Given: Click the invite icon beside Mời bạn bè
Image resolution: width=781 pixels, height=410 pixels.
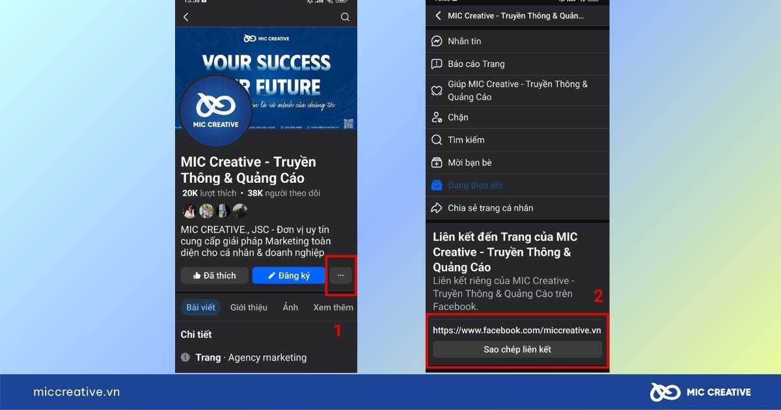Looking at the screenshot, I should pos(437,163).
